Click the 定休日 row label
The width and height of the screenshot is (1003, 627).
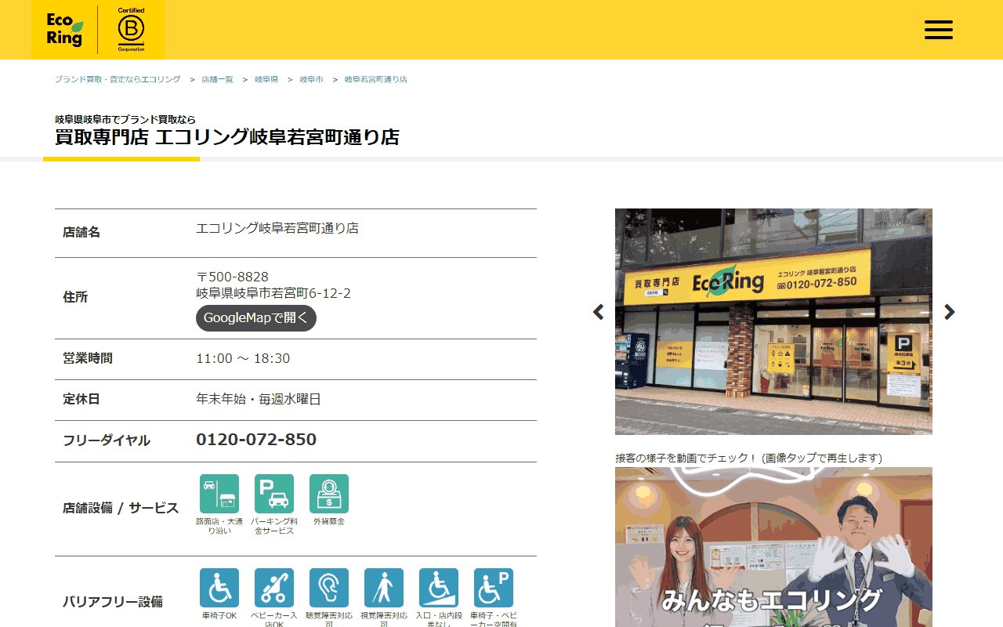tap(81, 399)
